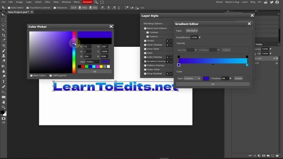This screenshot has height=159, width=283.
Task: Toggle the Transform controls checkbox
Action: [x=27, y=8]
